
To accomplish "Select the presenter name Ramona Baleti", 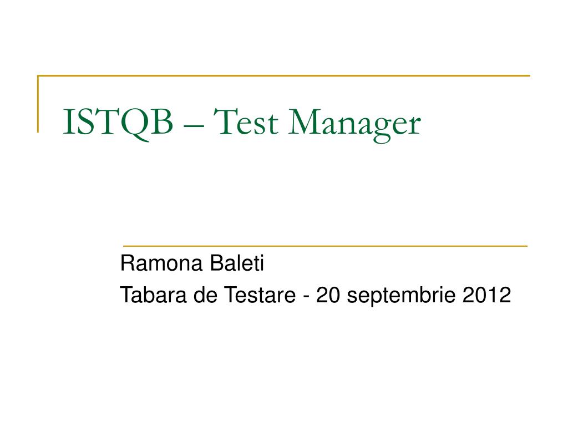I will pyautogui.click(x=192, y=263).
